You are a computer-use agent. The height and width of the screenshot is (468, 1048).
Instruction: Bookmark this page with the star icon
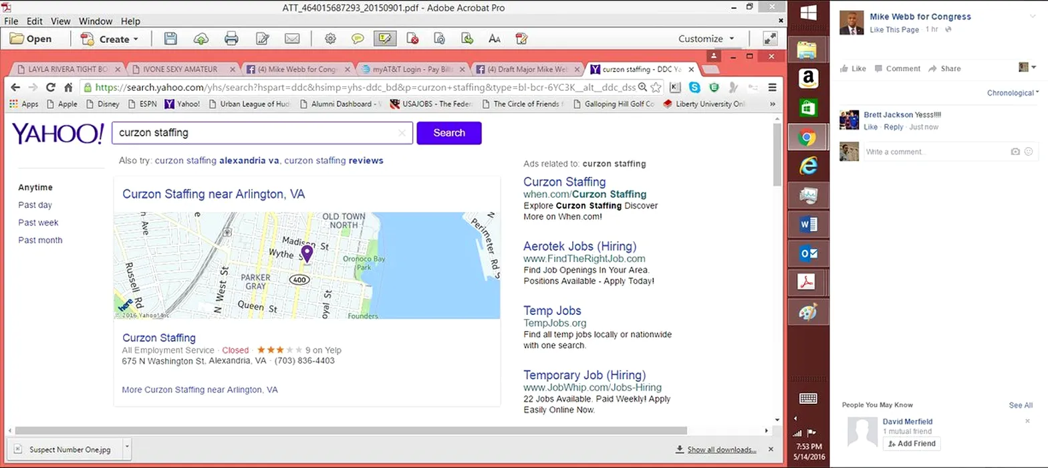click(656, 87)
